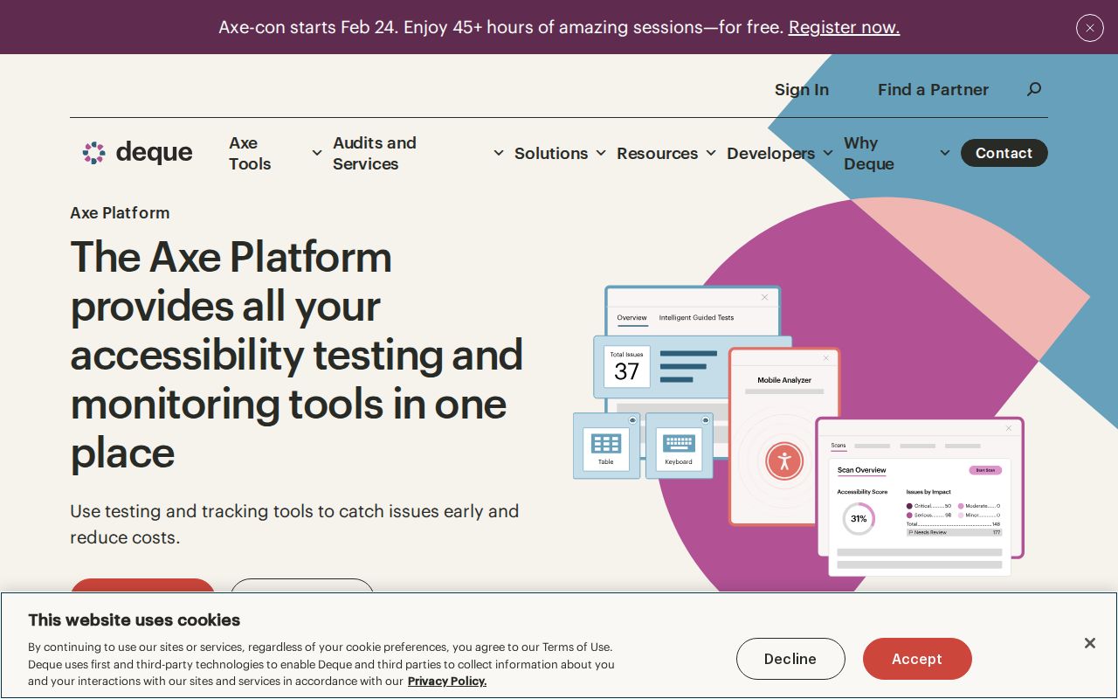Select the Keyboard icon in the illustration

(x=680, y=443)
